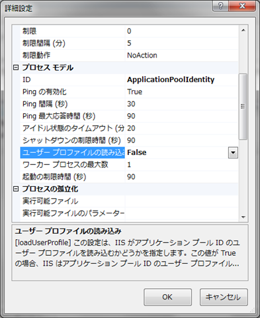Click the ApplicationPoolIdentity value
The image size is (260, 318).
click(x=171, y=79)
